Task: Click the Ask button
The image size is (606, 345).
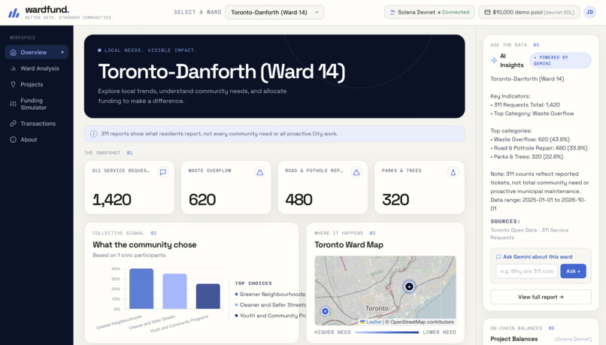Action: pos(573,271)
